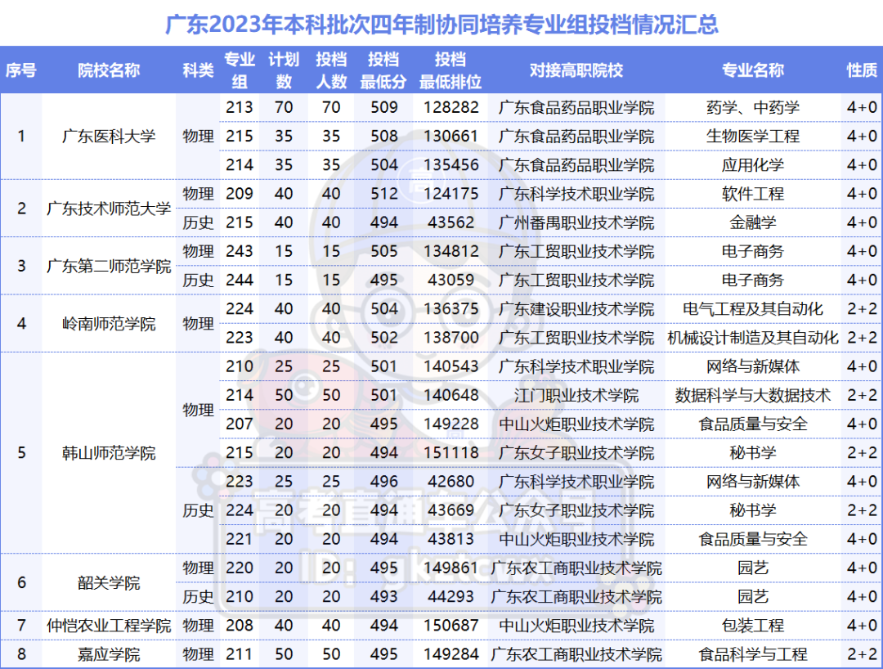The height and width of the screenshot is (669, 883).
Task: Click the minimum score 502
Action: click(384, 337)
